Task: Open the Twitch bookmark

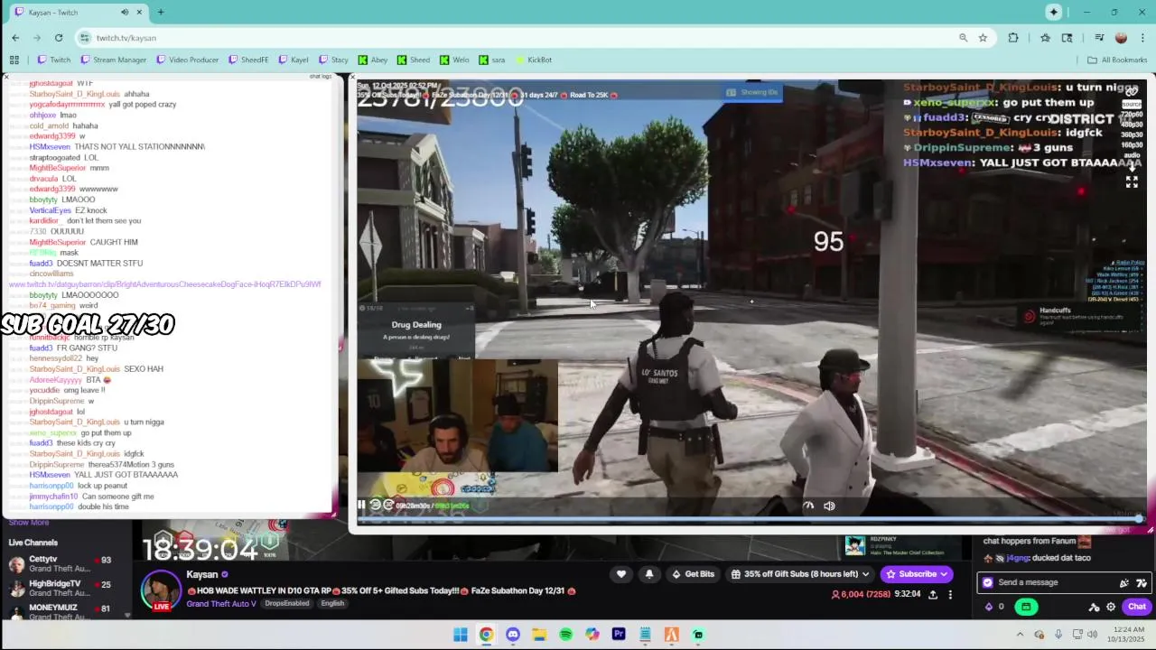Action: pos(53,60)
